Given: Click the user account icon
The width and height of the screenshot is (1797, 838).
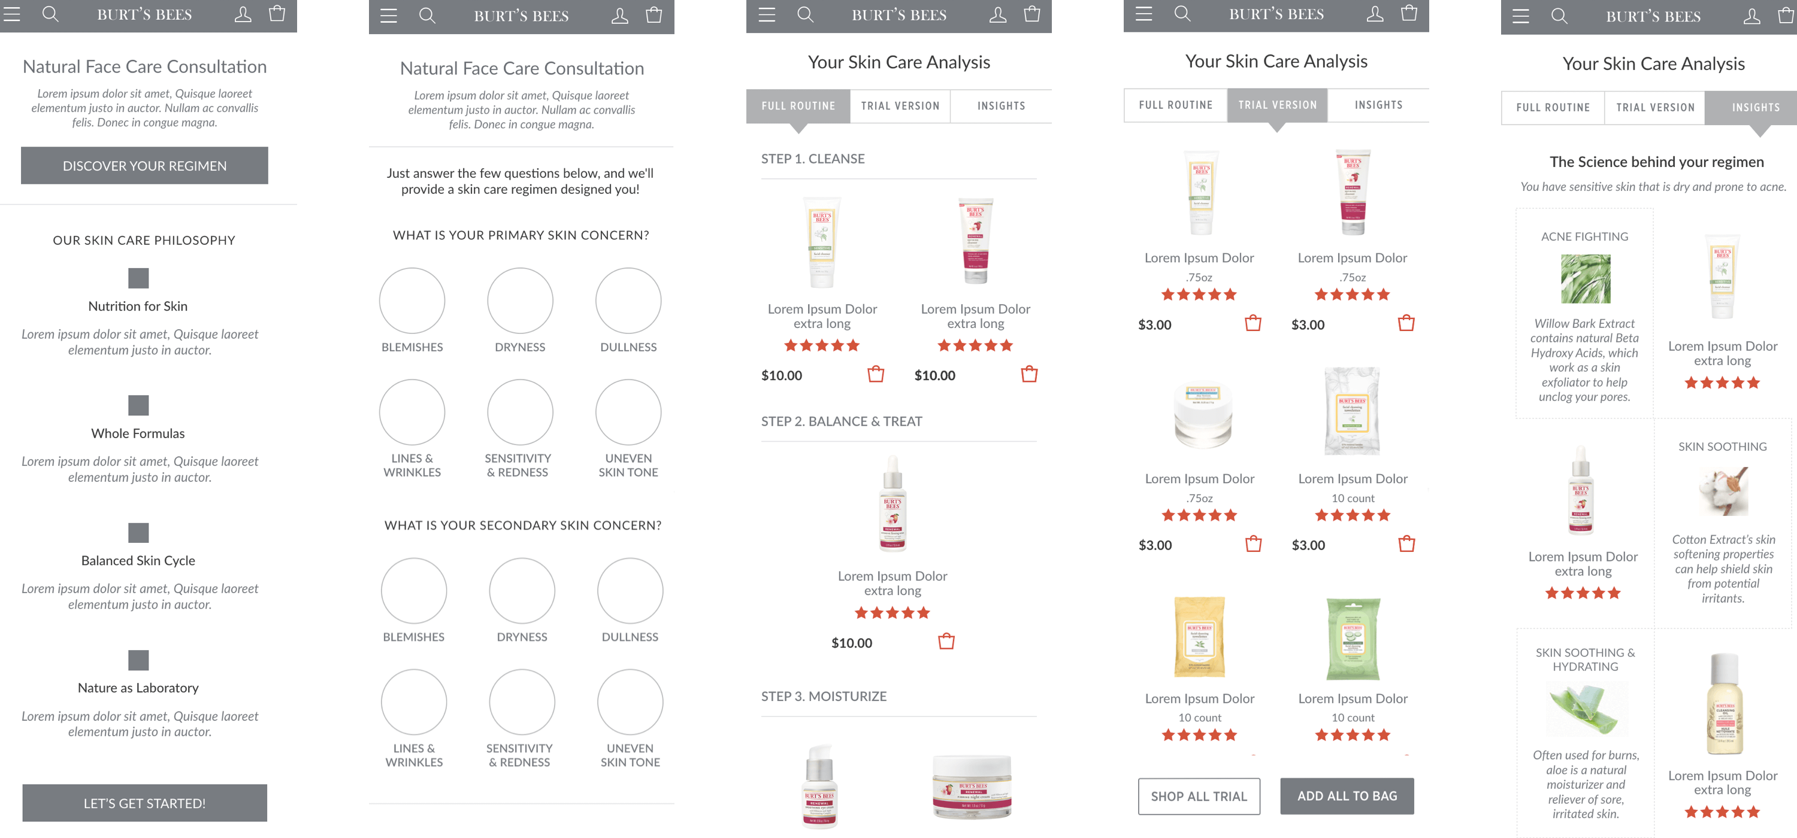Looking at the screenshot, I should pyautogui.click(x=243, y=15).
